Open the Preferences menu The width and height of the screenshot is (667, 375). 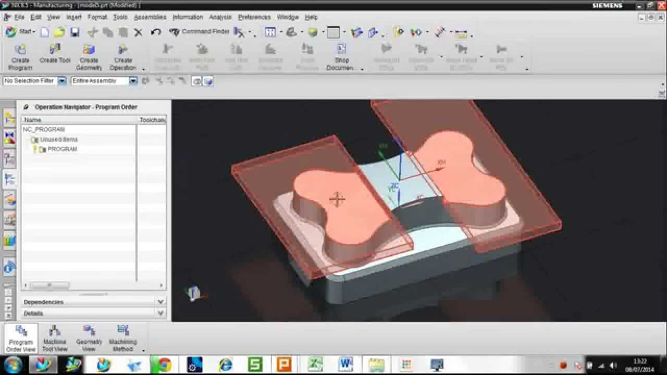[x=254, y=17]
